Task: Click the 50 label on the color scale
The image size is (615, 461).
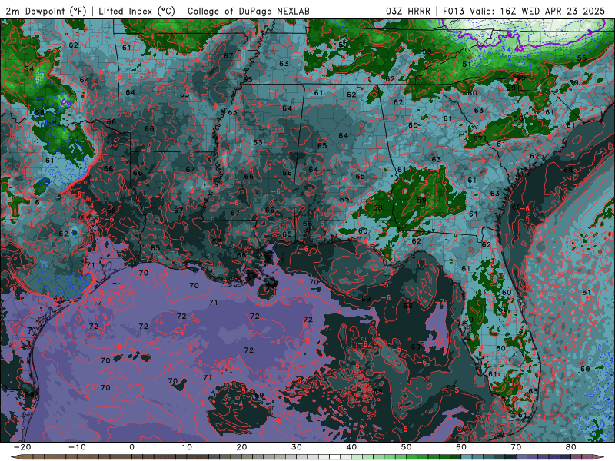Action: click(407, 447)
